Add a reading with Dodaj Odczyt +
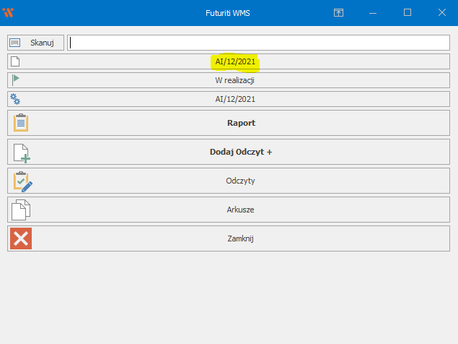Viewport: 458px width, 344px height. tap(241, 152)
